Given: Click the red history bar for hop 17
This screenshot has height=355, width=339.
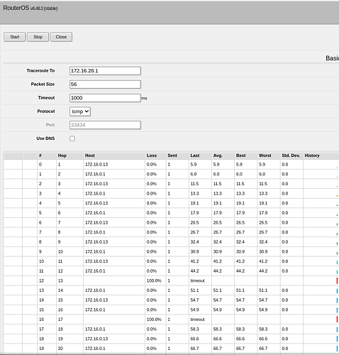Looking at the screenshot, I should [x=337, y=319].
